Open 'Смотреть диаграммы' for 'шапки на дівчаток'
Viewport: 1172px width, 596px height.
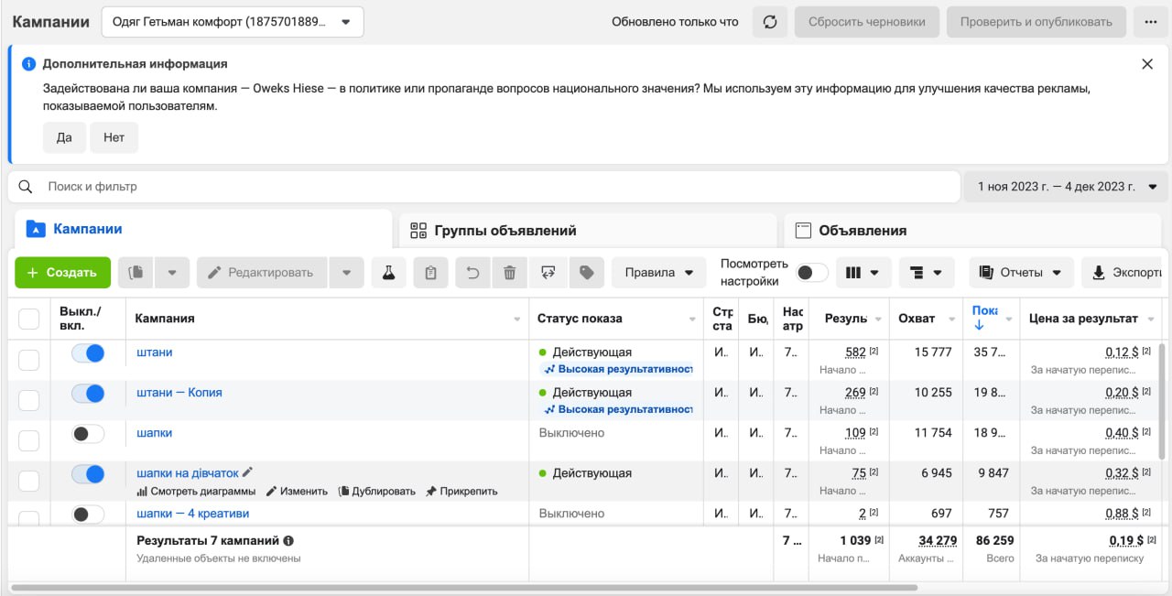pos(196,492)
